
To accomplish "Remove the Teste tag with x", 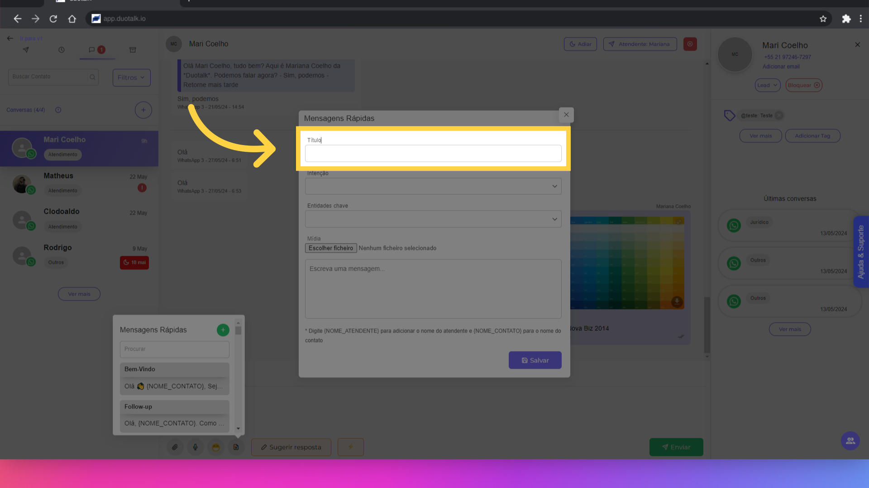I will 778,116.
